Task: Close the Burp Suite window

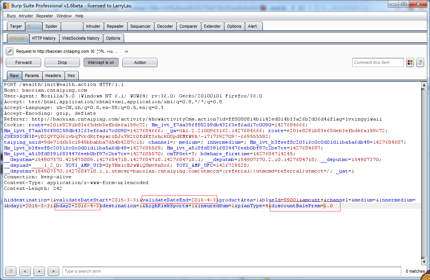Action: [418, 4]
